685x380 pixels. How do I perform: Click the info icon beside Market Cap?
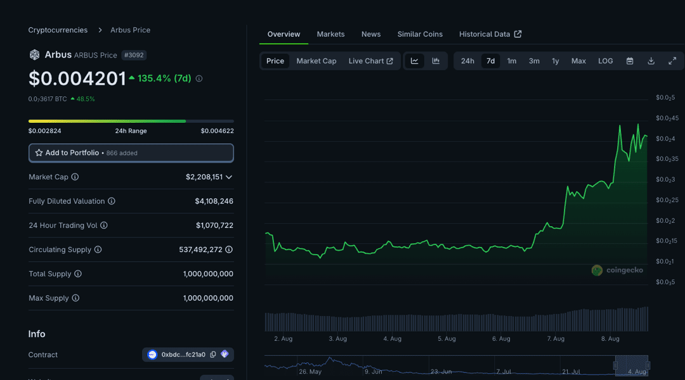(75, 177)
